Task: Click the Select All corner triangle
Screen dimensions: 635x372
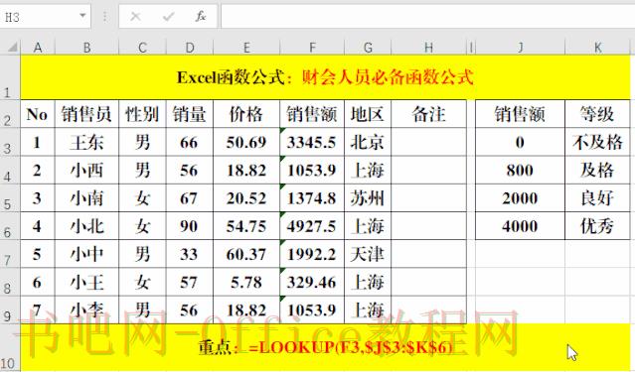Action: tap(12, 48)
